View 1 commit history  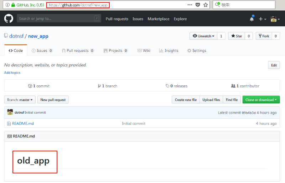[x=39, y=86]
